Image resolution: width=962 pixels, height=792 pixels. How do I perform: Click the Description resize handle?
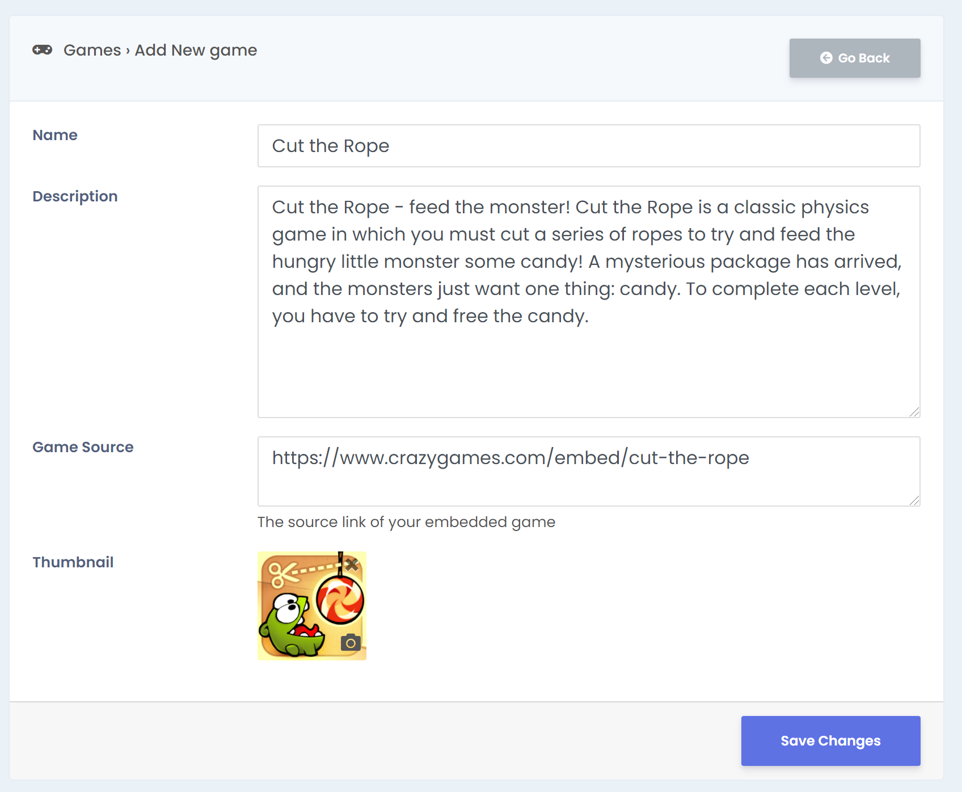coord(914,412)
